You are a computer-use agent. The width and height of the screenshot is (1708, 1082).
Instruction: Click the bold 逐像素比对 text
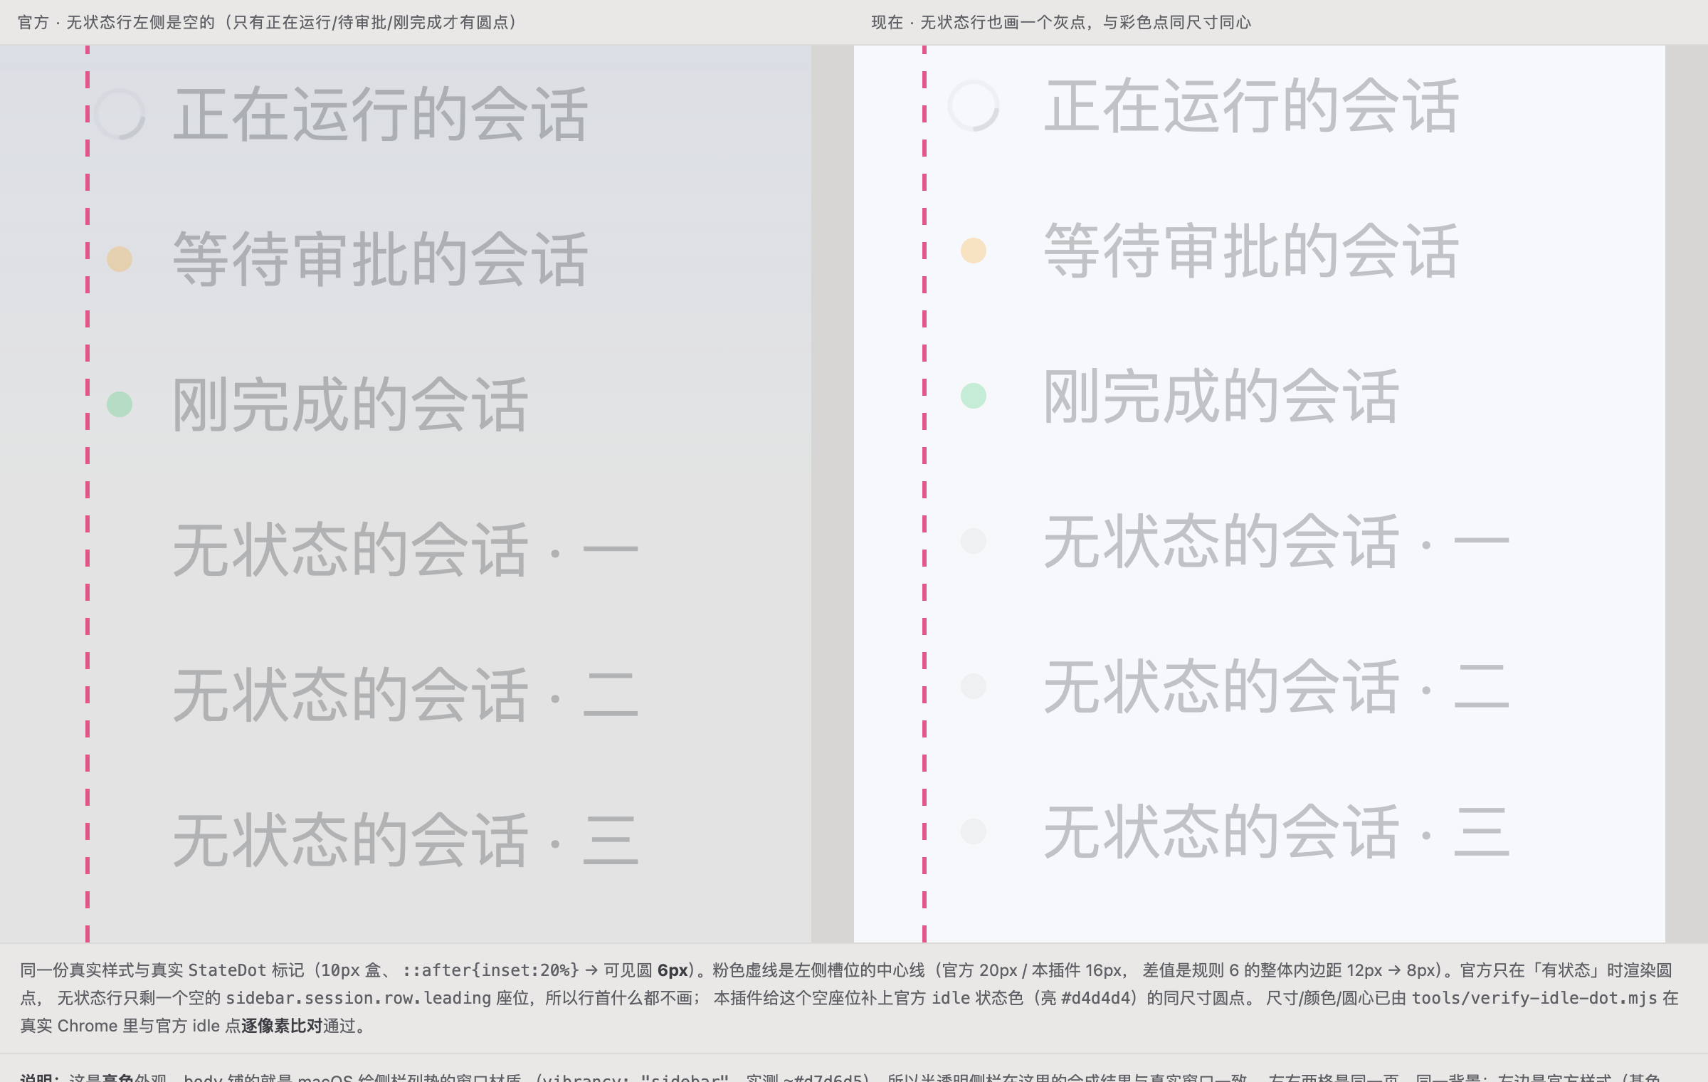(282, 1026)
